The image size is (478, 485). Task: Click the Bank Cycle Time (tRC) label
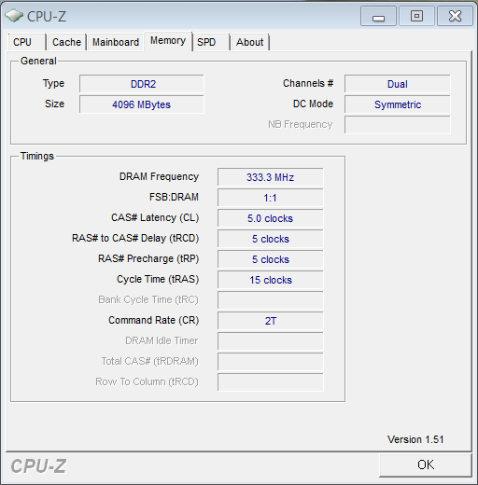pyautogui.click(x=148, y=299)
